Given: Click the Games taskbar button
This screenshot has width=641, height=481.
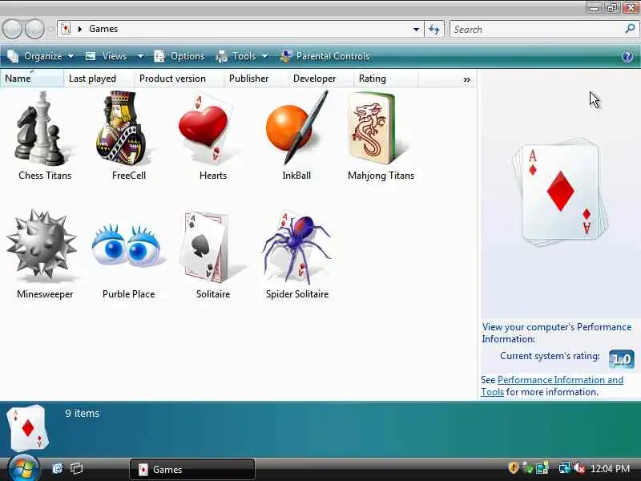Looking at the screenshot, I should (x=192, y=469).
